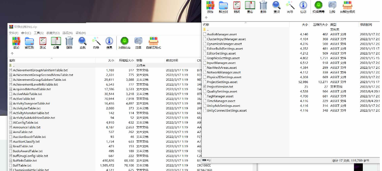The height and width of the screenshot is (171, 382).
Task: Click Wizard (向导) wand icon in right window
Action: [x=290, y=6]
